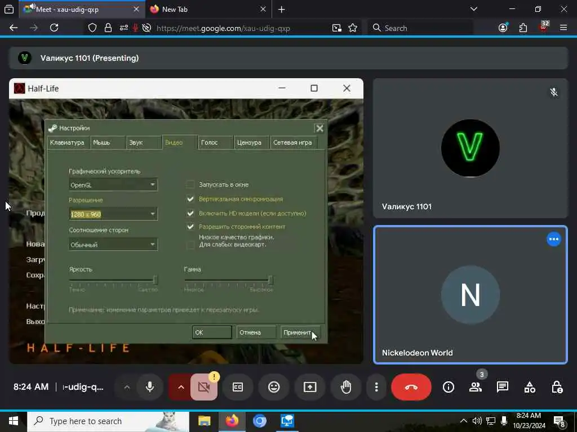The height and width of the screenshot is (432, 577).
Task: Select the Видео tab
Action: (x=180, y=142)
